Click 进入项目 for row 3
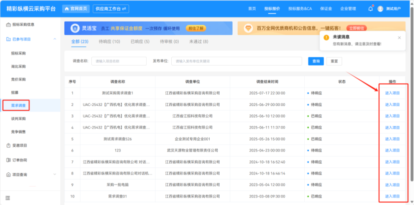 click(393, 116)
